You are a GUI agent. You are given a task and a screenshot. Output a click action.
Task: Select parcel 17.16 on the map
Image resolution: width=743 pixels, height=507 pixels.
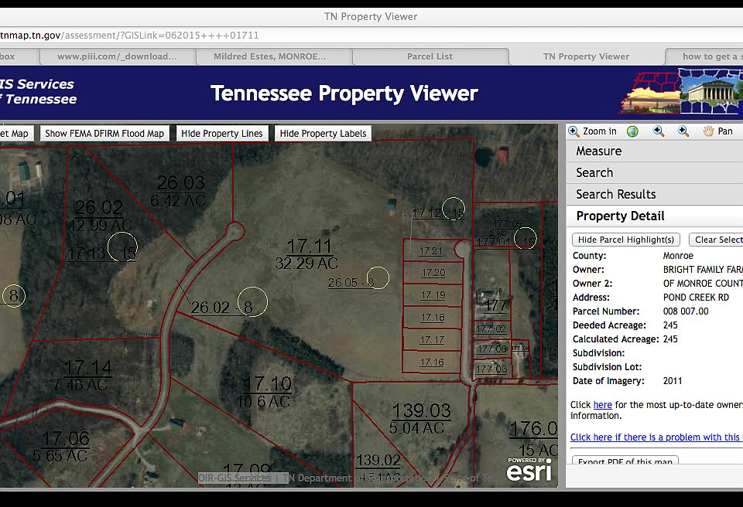tap(432, 362)
